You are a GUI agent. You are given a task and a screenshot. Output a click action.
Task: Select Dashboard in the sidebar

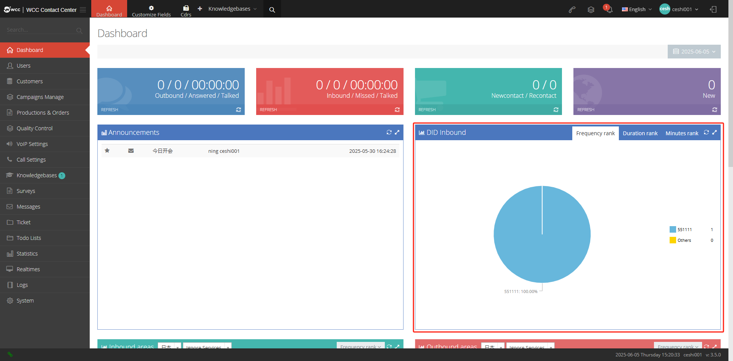pos(45,50)
